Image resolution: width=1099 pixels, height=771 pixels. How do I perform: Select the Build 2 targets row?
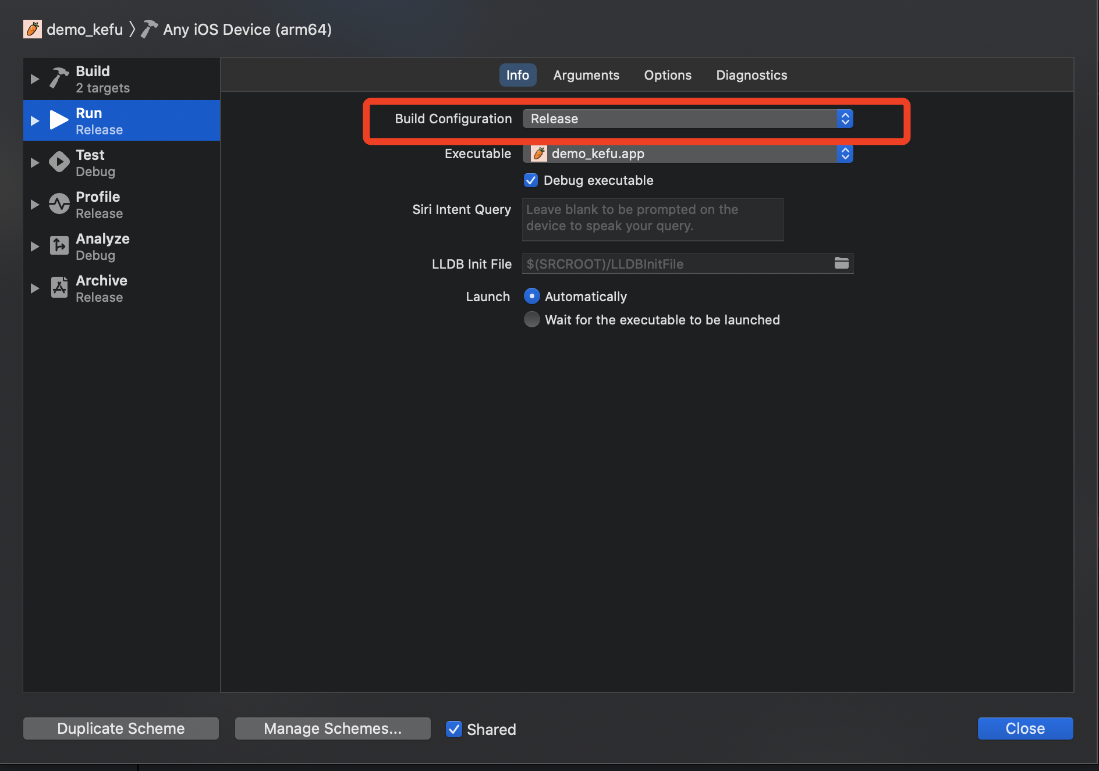click(122, 79)
